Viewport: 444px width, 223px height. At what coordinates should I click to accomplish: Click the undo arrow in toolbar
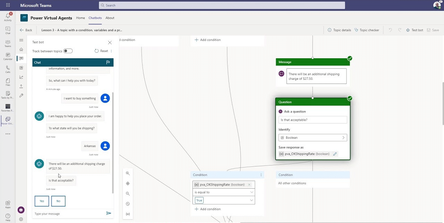tap(390, 30)
